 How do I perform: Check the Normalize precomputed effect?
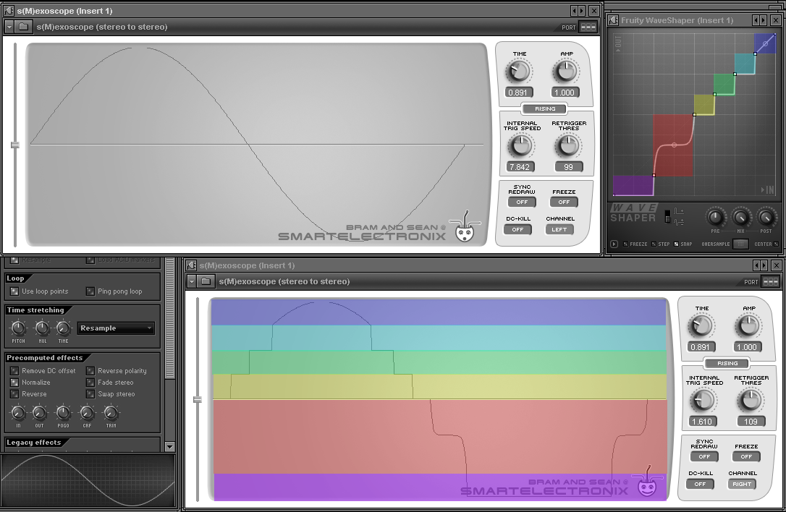click(x=14, y=383)
